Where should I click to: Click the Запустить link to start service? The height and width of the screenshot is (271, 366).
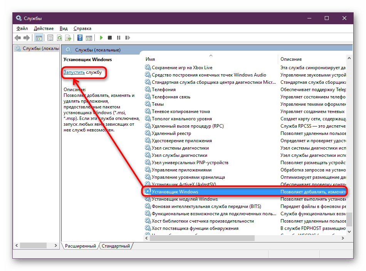[74, 72]
